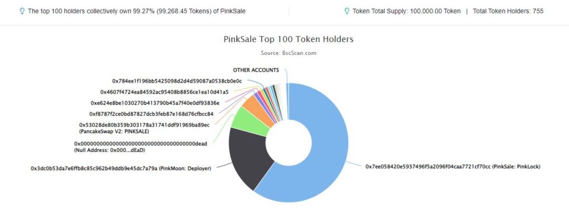This screenshot has width=569, height=215.
Task: Click the Total Token Holders: 755 text
Action: (508, 11)
